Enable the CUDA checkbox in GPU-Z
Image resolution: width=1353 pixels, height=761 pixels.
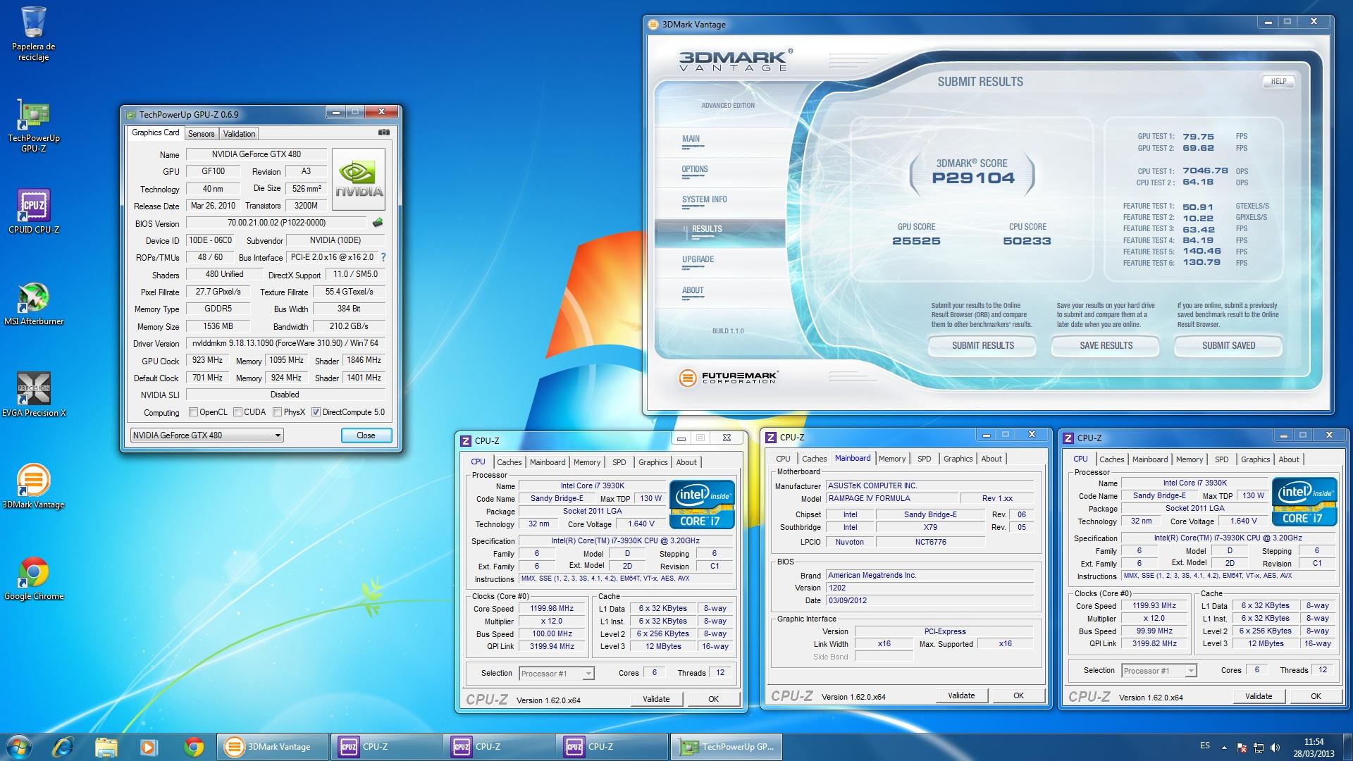238,412
